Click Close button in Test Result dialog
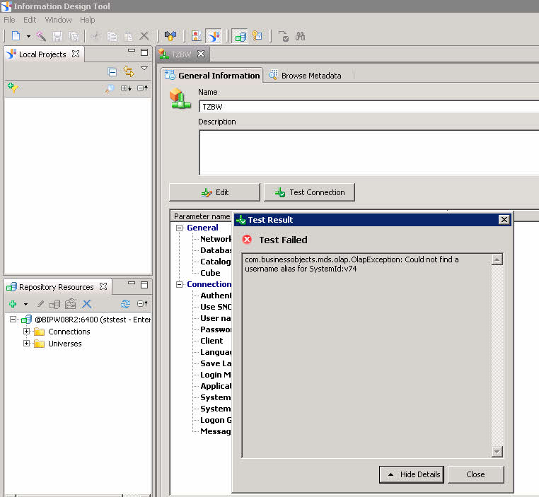The image size is (539, 497). (475, 474)
